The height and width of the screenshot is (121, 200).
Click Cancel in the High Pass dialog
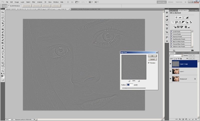(152, 59)
